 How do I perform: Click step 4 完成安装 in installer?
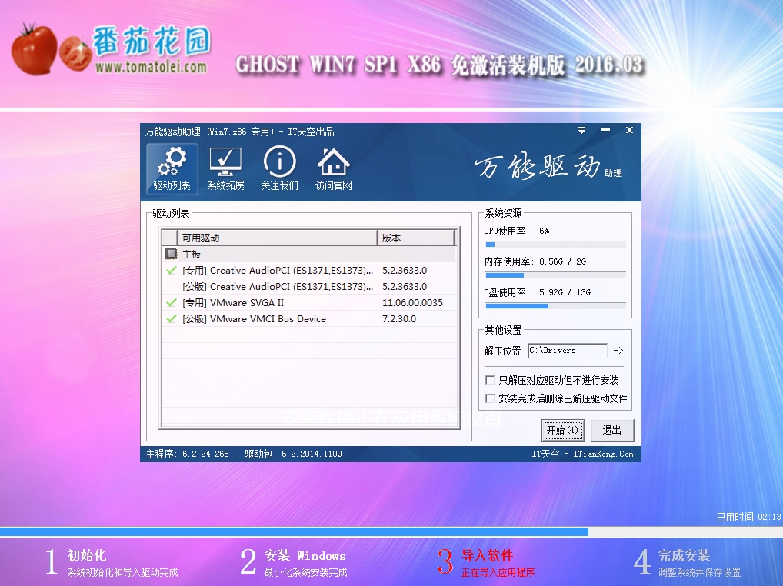tap(687, 562)
